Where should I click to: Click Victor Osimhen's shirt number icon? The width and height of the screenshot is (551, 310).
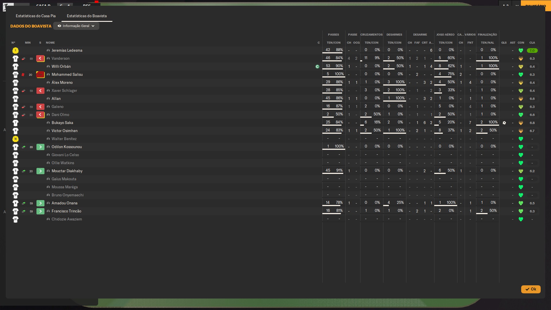point(15,131)
